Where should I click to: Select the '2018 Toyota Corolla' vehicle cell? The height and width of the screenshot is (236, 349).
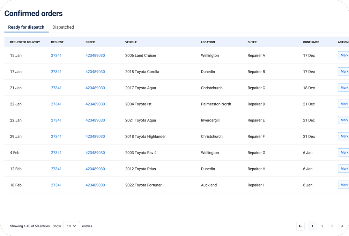[142, 72]
